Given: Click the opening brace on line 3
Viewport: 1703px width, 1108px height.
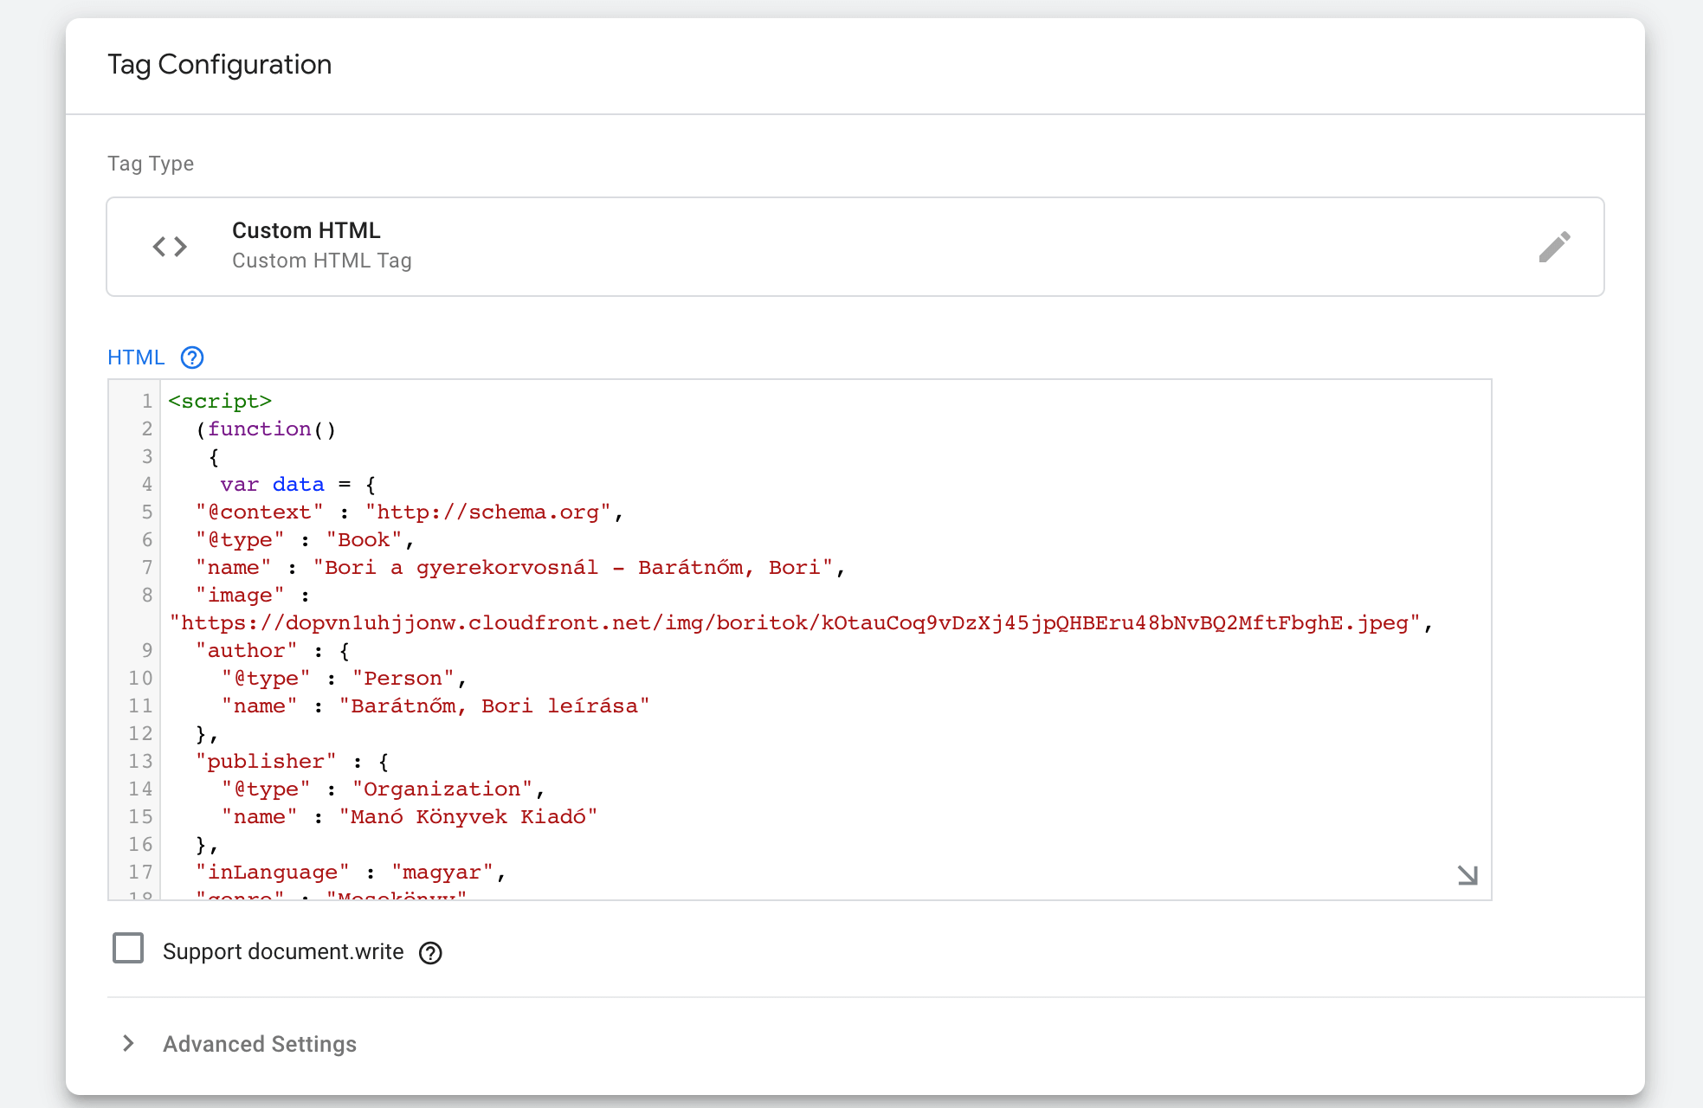Looking at the screenshot, I should (x=214, y=457).
